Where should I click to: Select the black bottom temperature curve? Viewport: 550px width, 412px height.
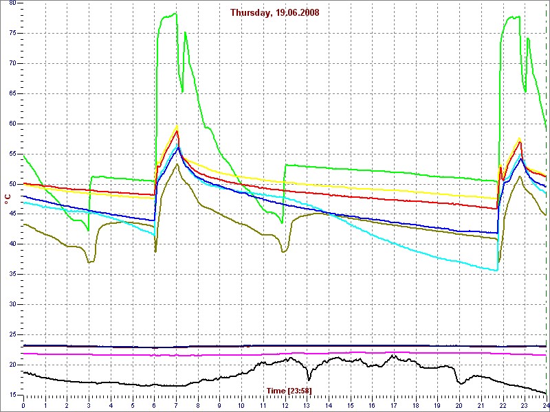(x=206, y=381)
